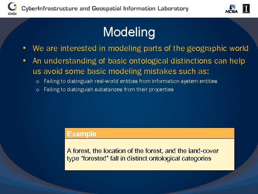Screen dimensions: 258x194
Task: Click sub-bullet about substances from their properties
Action: tap(109, 89)
